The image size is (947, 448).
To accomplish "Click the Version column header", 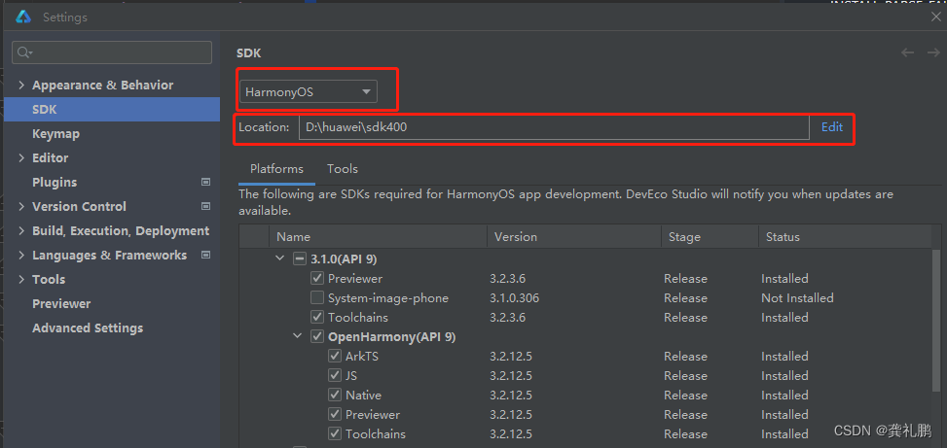I will [574, 237].
